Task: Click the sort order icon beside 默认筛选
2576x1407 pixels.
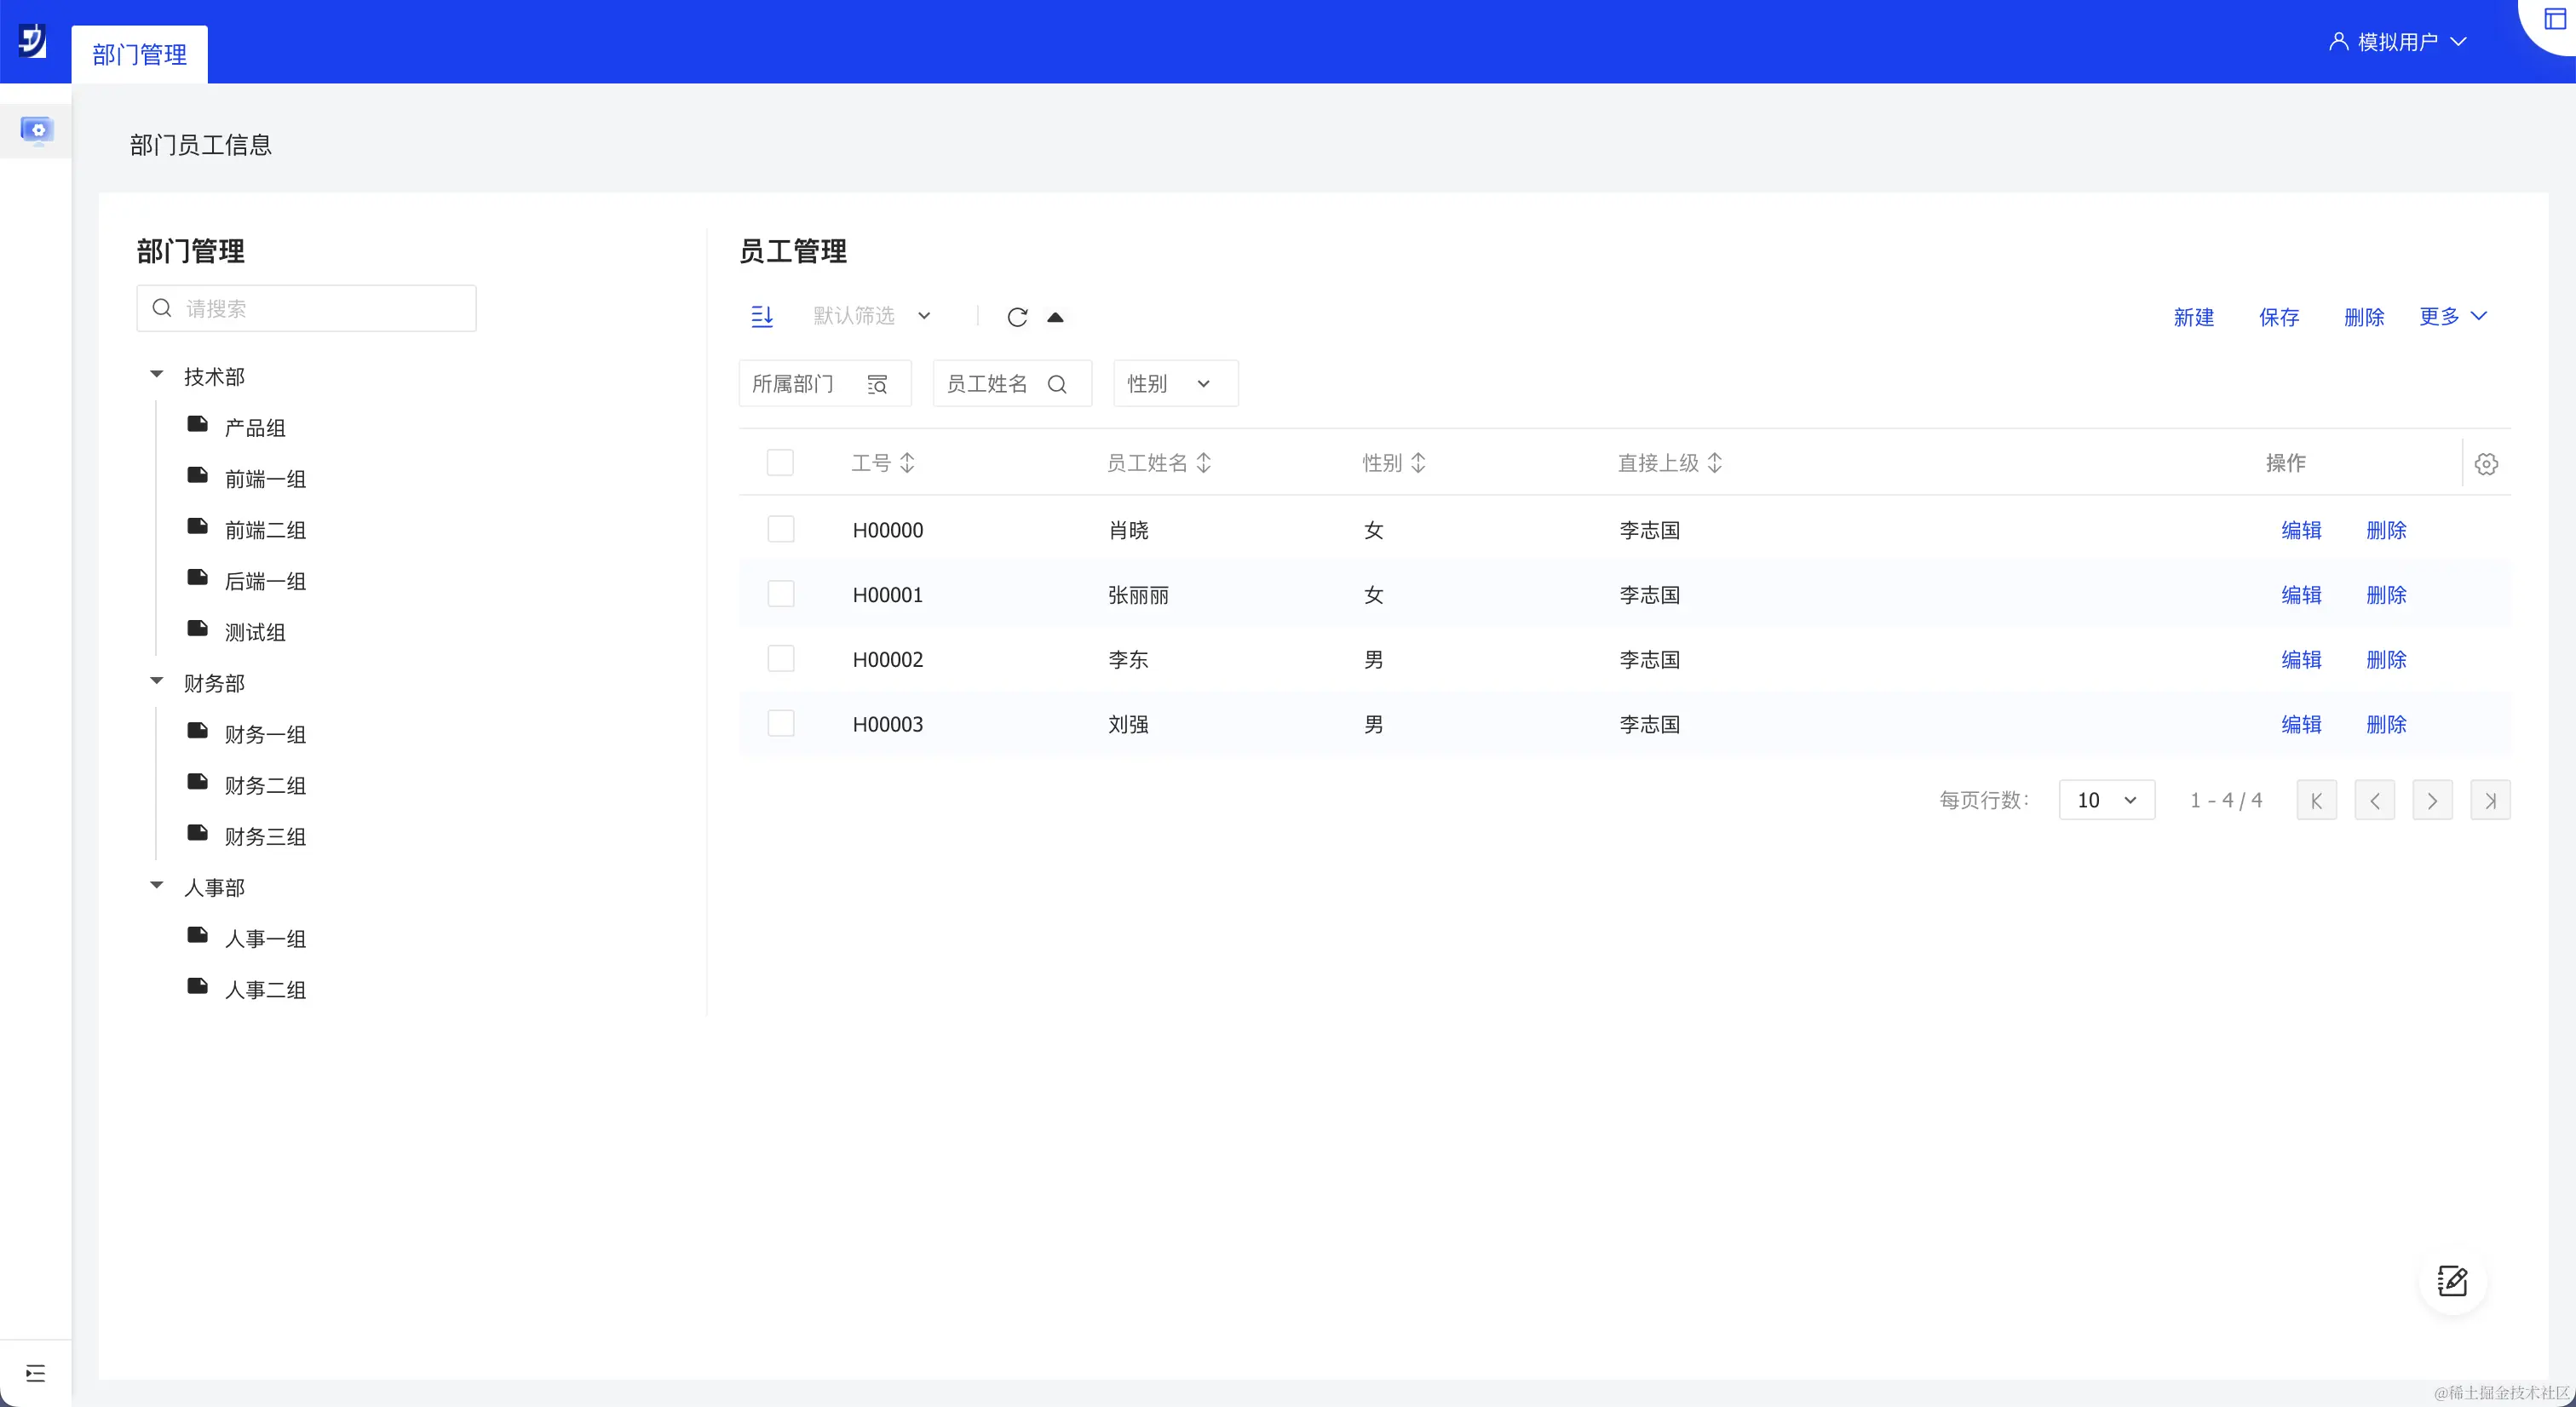Action: click(x=762, y=317)
